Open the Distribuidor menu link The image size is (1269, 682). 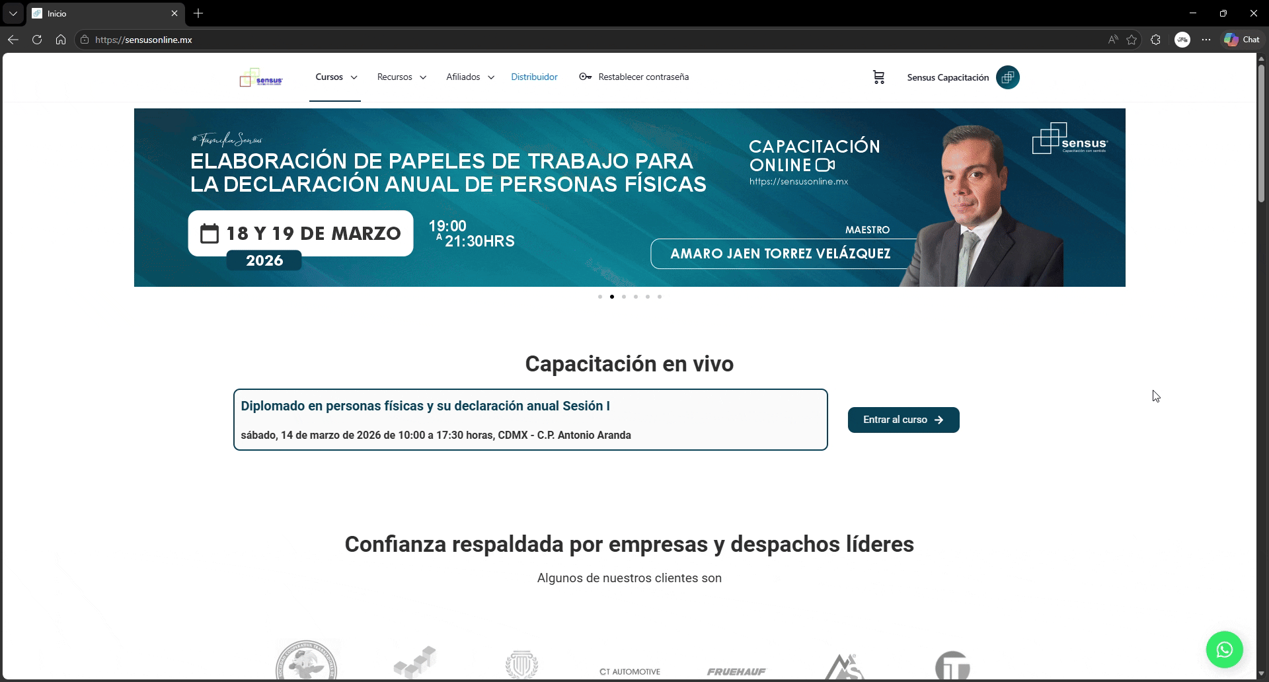(x=534, y=77)
